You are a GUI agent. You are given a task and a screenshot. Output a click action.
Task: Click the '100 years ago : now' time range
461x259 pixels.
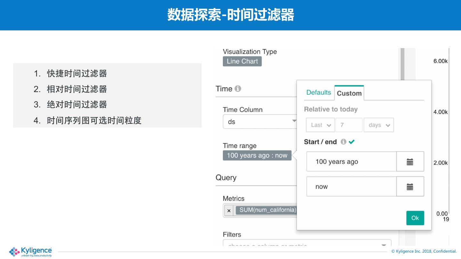point(257,155)
